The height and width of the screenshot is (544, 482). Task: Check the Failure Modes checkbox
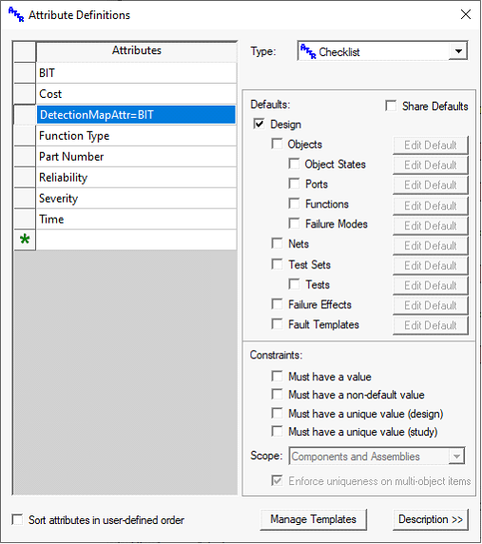tap(294, 223)
